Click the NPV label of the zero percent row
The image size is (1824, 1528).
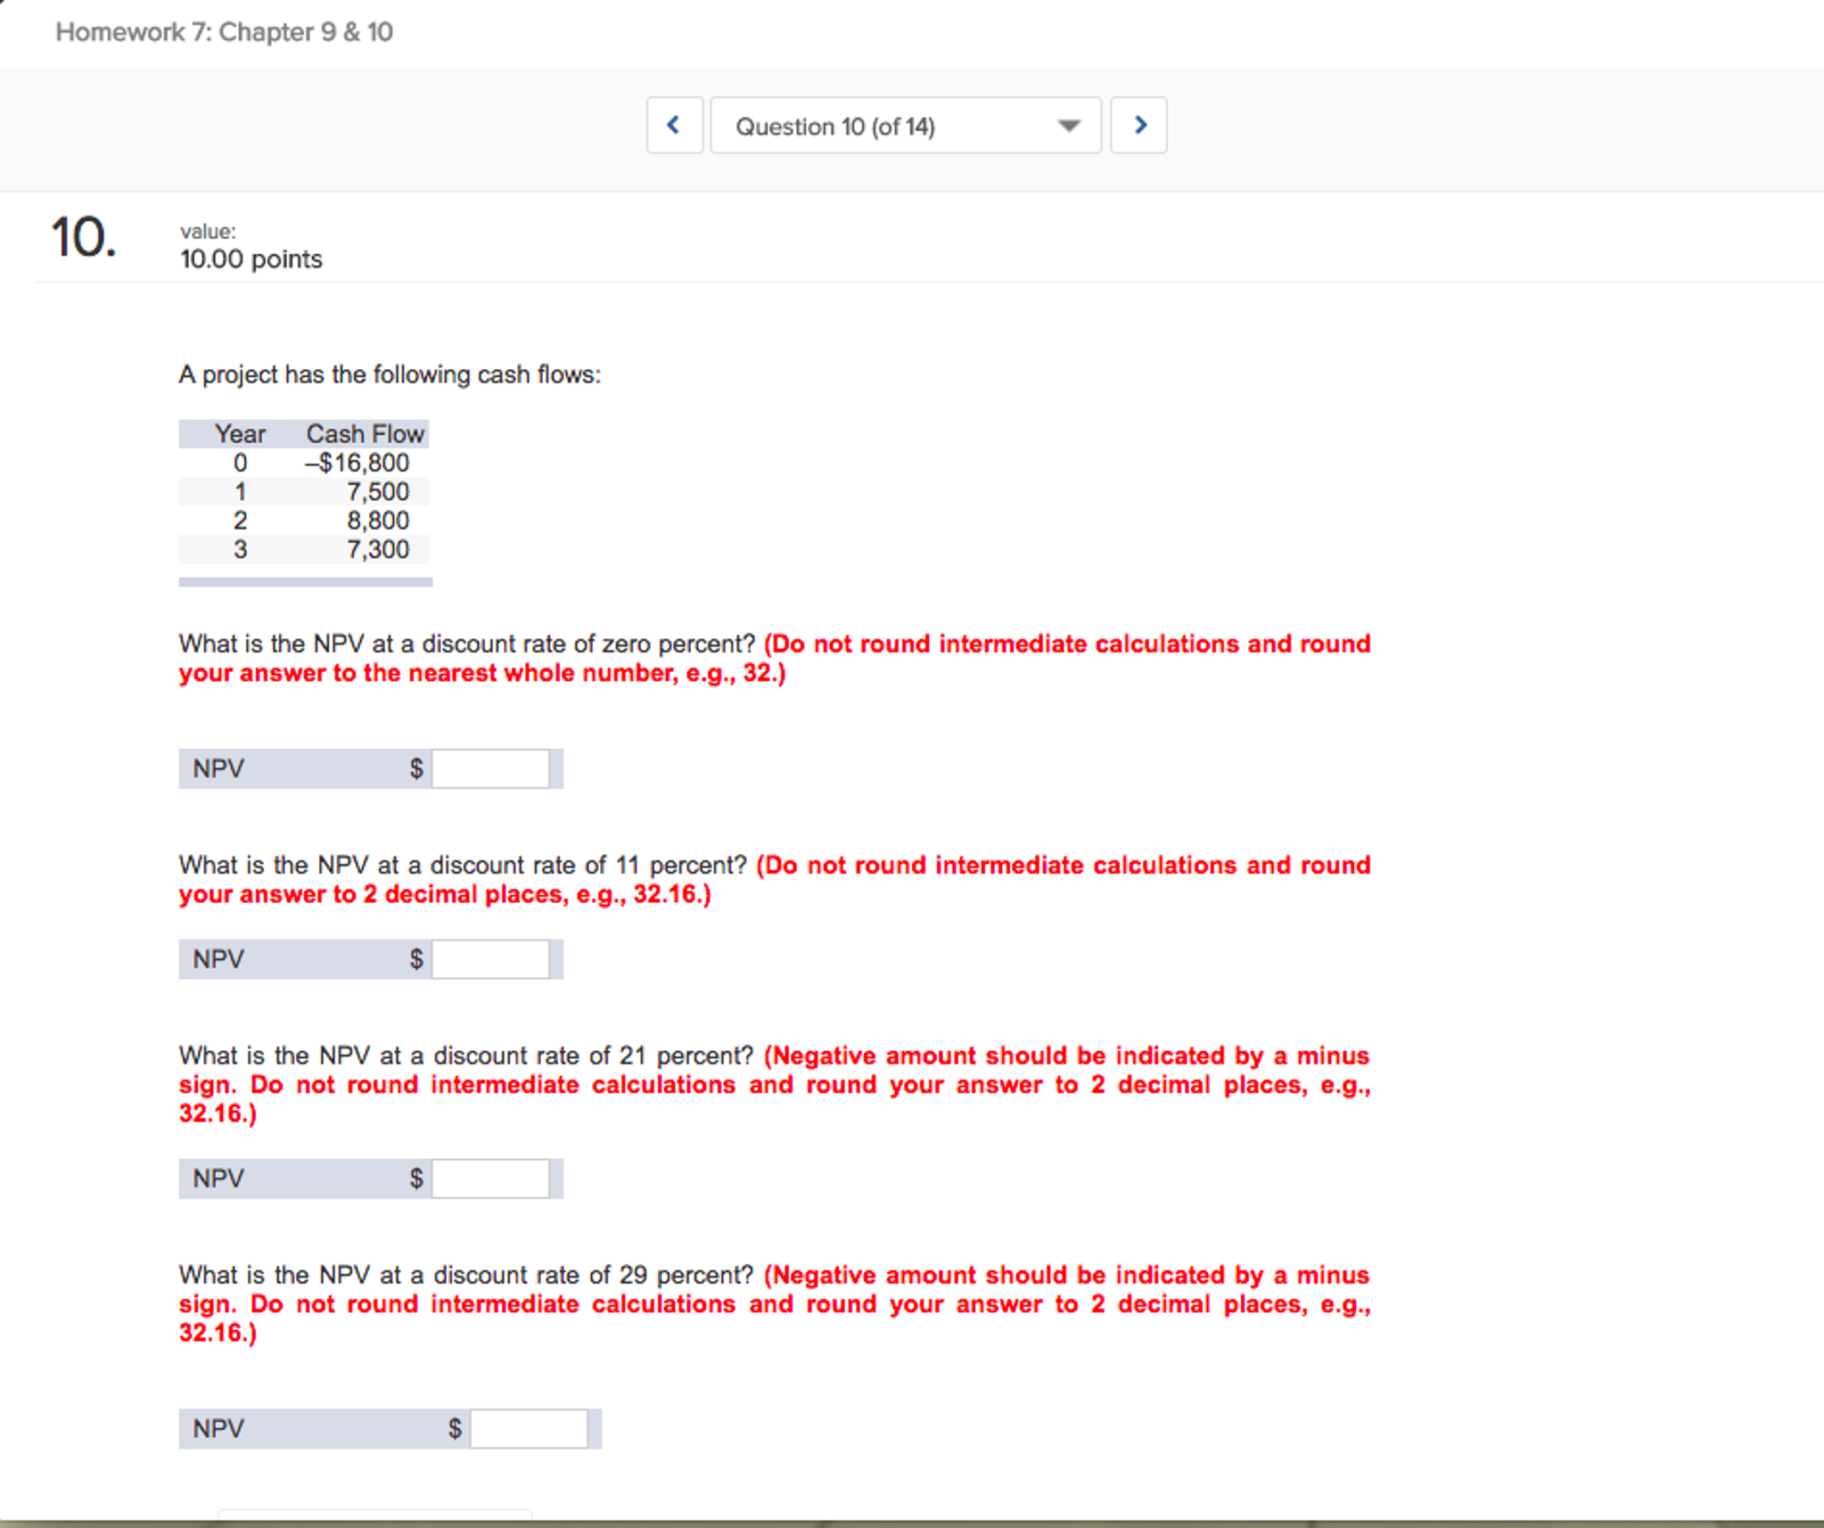click(x=218, y=768)
